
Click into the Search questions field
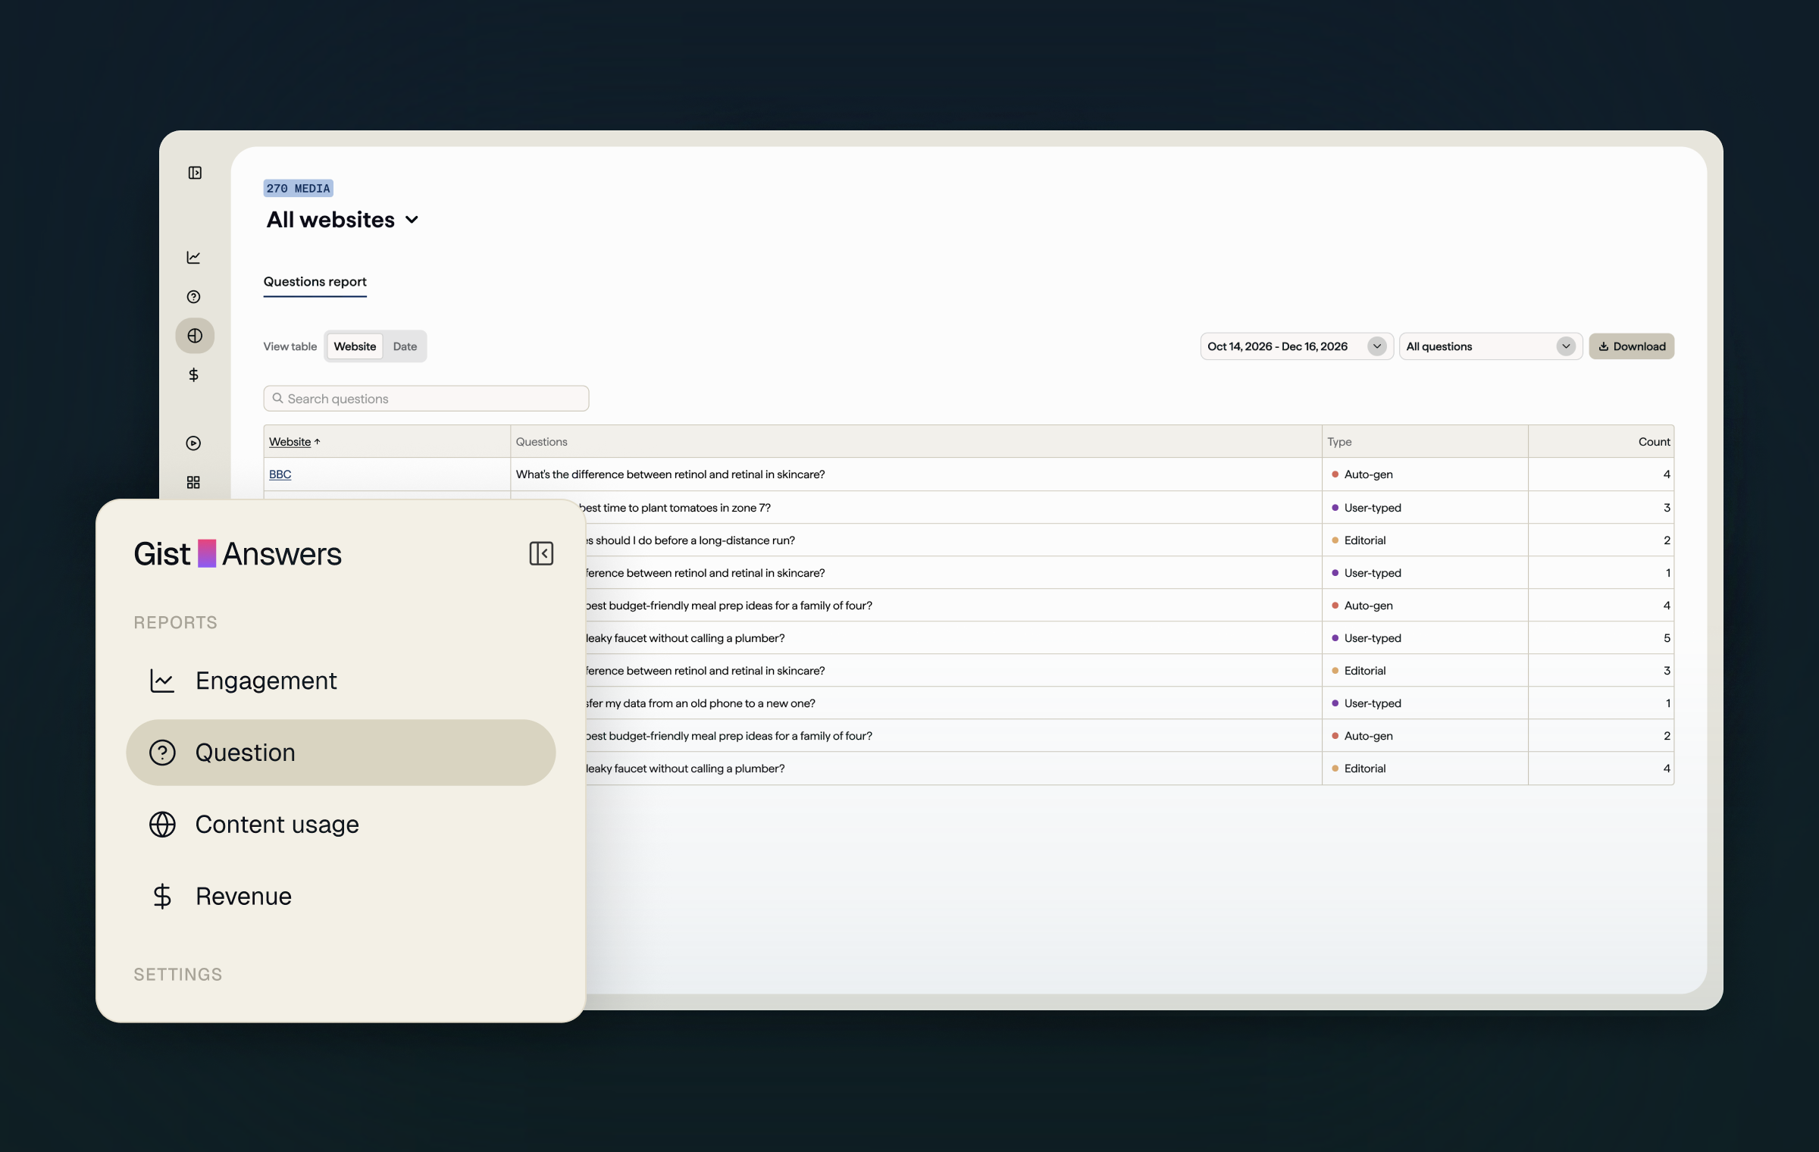click(426, 399)
